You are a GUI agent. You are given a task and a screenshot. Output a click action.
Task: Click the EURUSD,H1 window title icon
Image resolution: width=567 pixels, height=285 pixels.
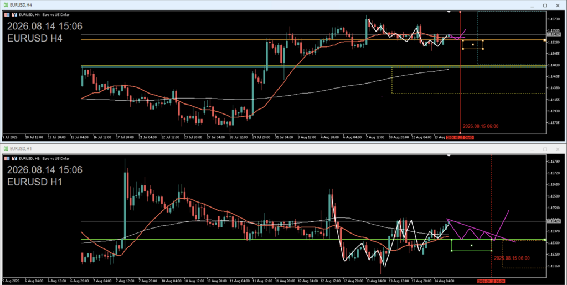coord(6,148)
